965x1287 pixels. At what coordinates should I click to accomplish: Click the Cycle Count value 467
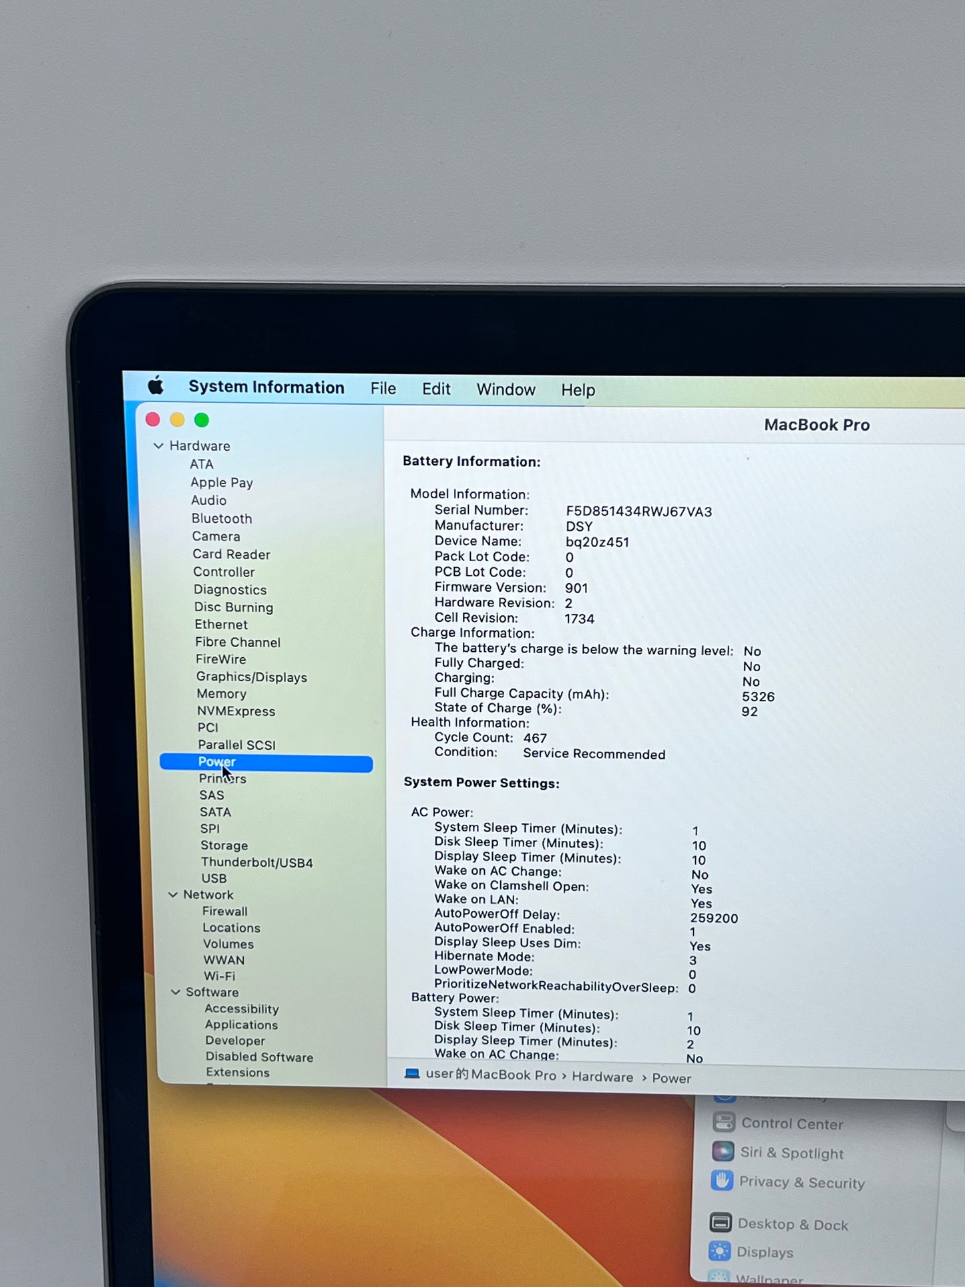(x=535, y=738)
